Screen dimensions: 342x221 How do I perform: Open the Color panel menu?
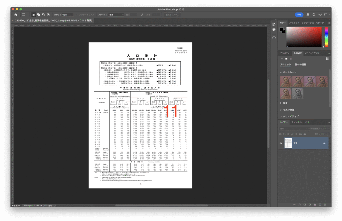click(329, 23)
